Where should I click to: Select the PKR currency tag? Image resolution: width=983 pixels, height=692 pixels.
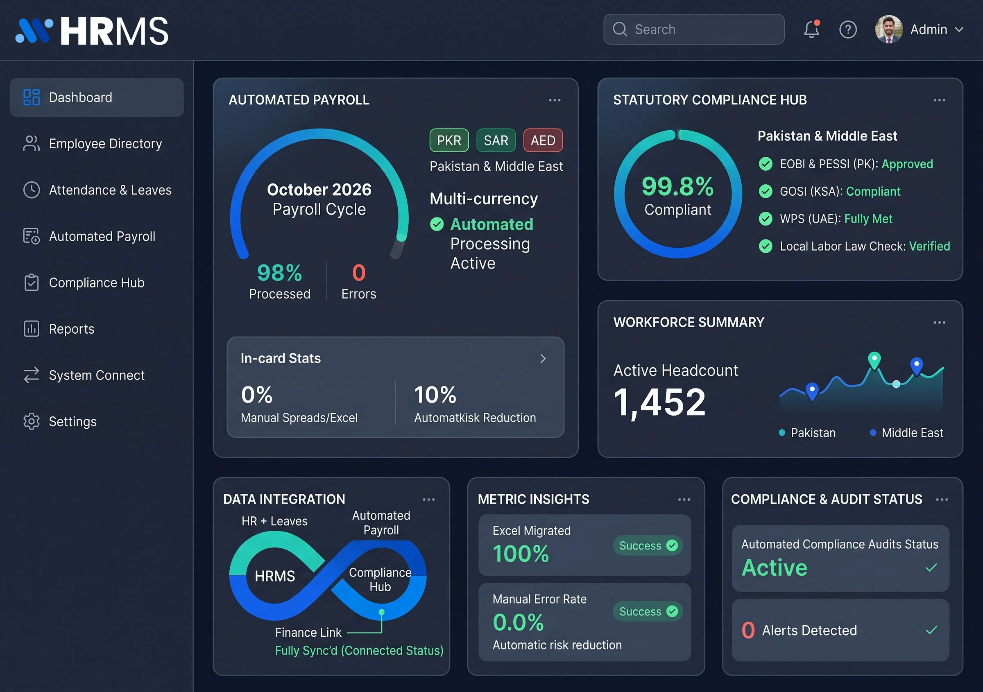(449, 140)
